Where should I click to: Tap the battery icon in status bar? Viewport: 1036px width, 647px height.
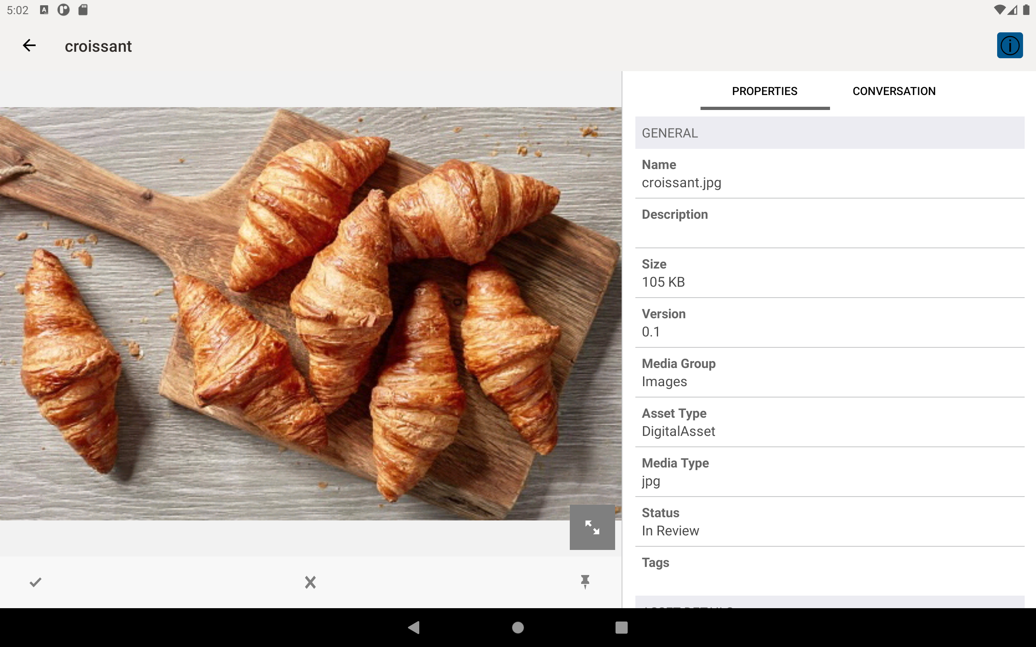coord(1026,10)
